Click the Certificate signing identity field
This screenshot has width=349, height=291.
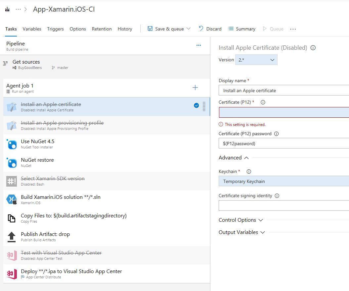point(284,205)
